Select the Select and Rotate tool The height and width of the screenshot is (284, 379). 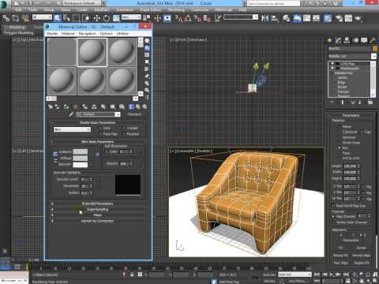click(x=107, y=18)
